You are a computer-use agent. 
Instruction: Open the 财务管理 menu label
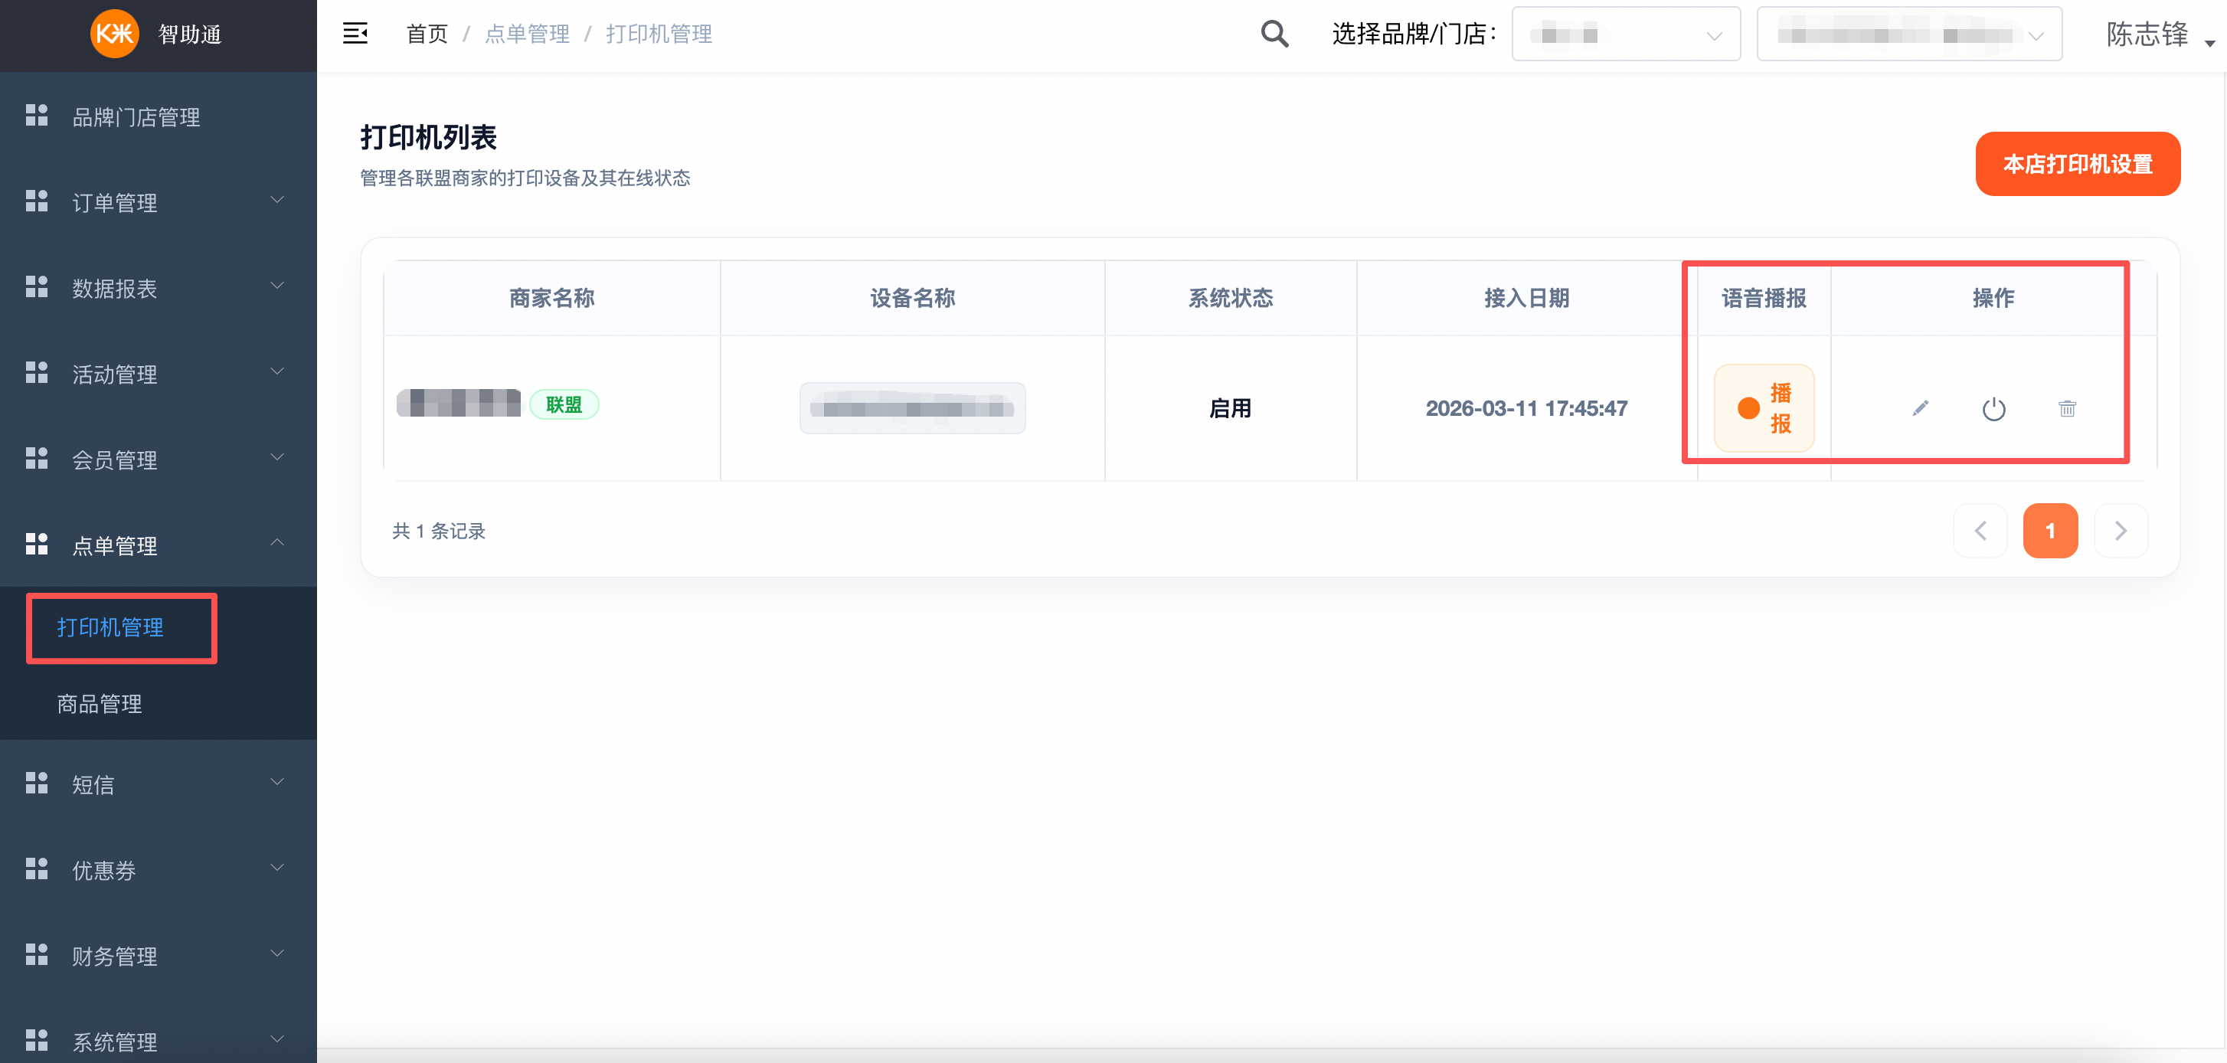pyautogui.click(x=115, y=956)
